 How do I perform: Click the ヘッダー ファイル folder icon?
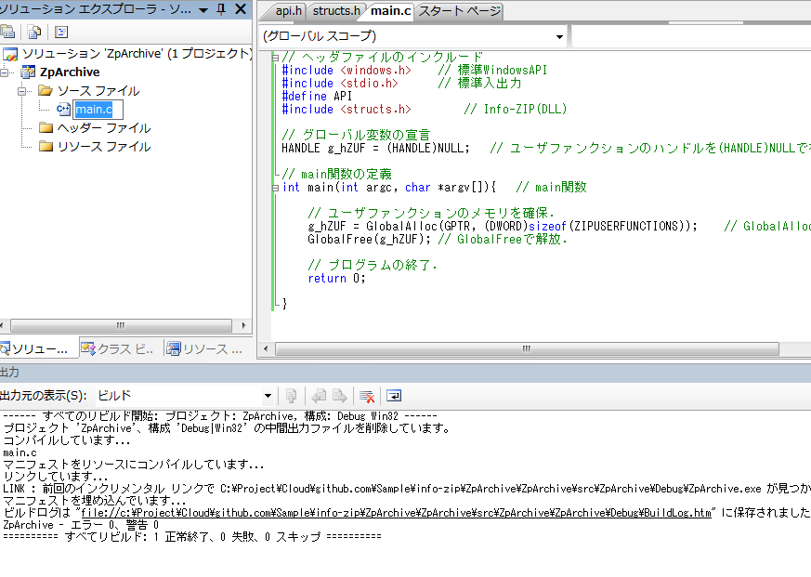(x=46, y=128)
